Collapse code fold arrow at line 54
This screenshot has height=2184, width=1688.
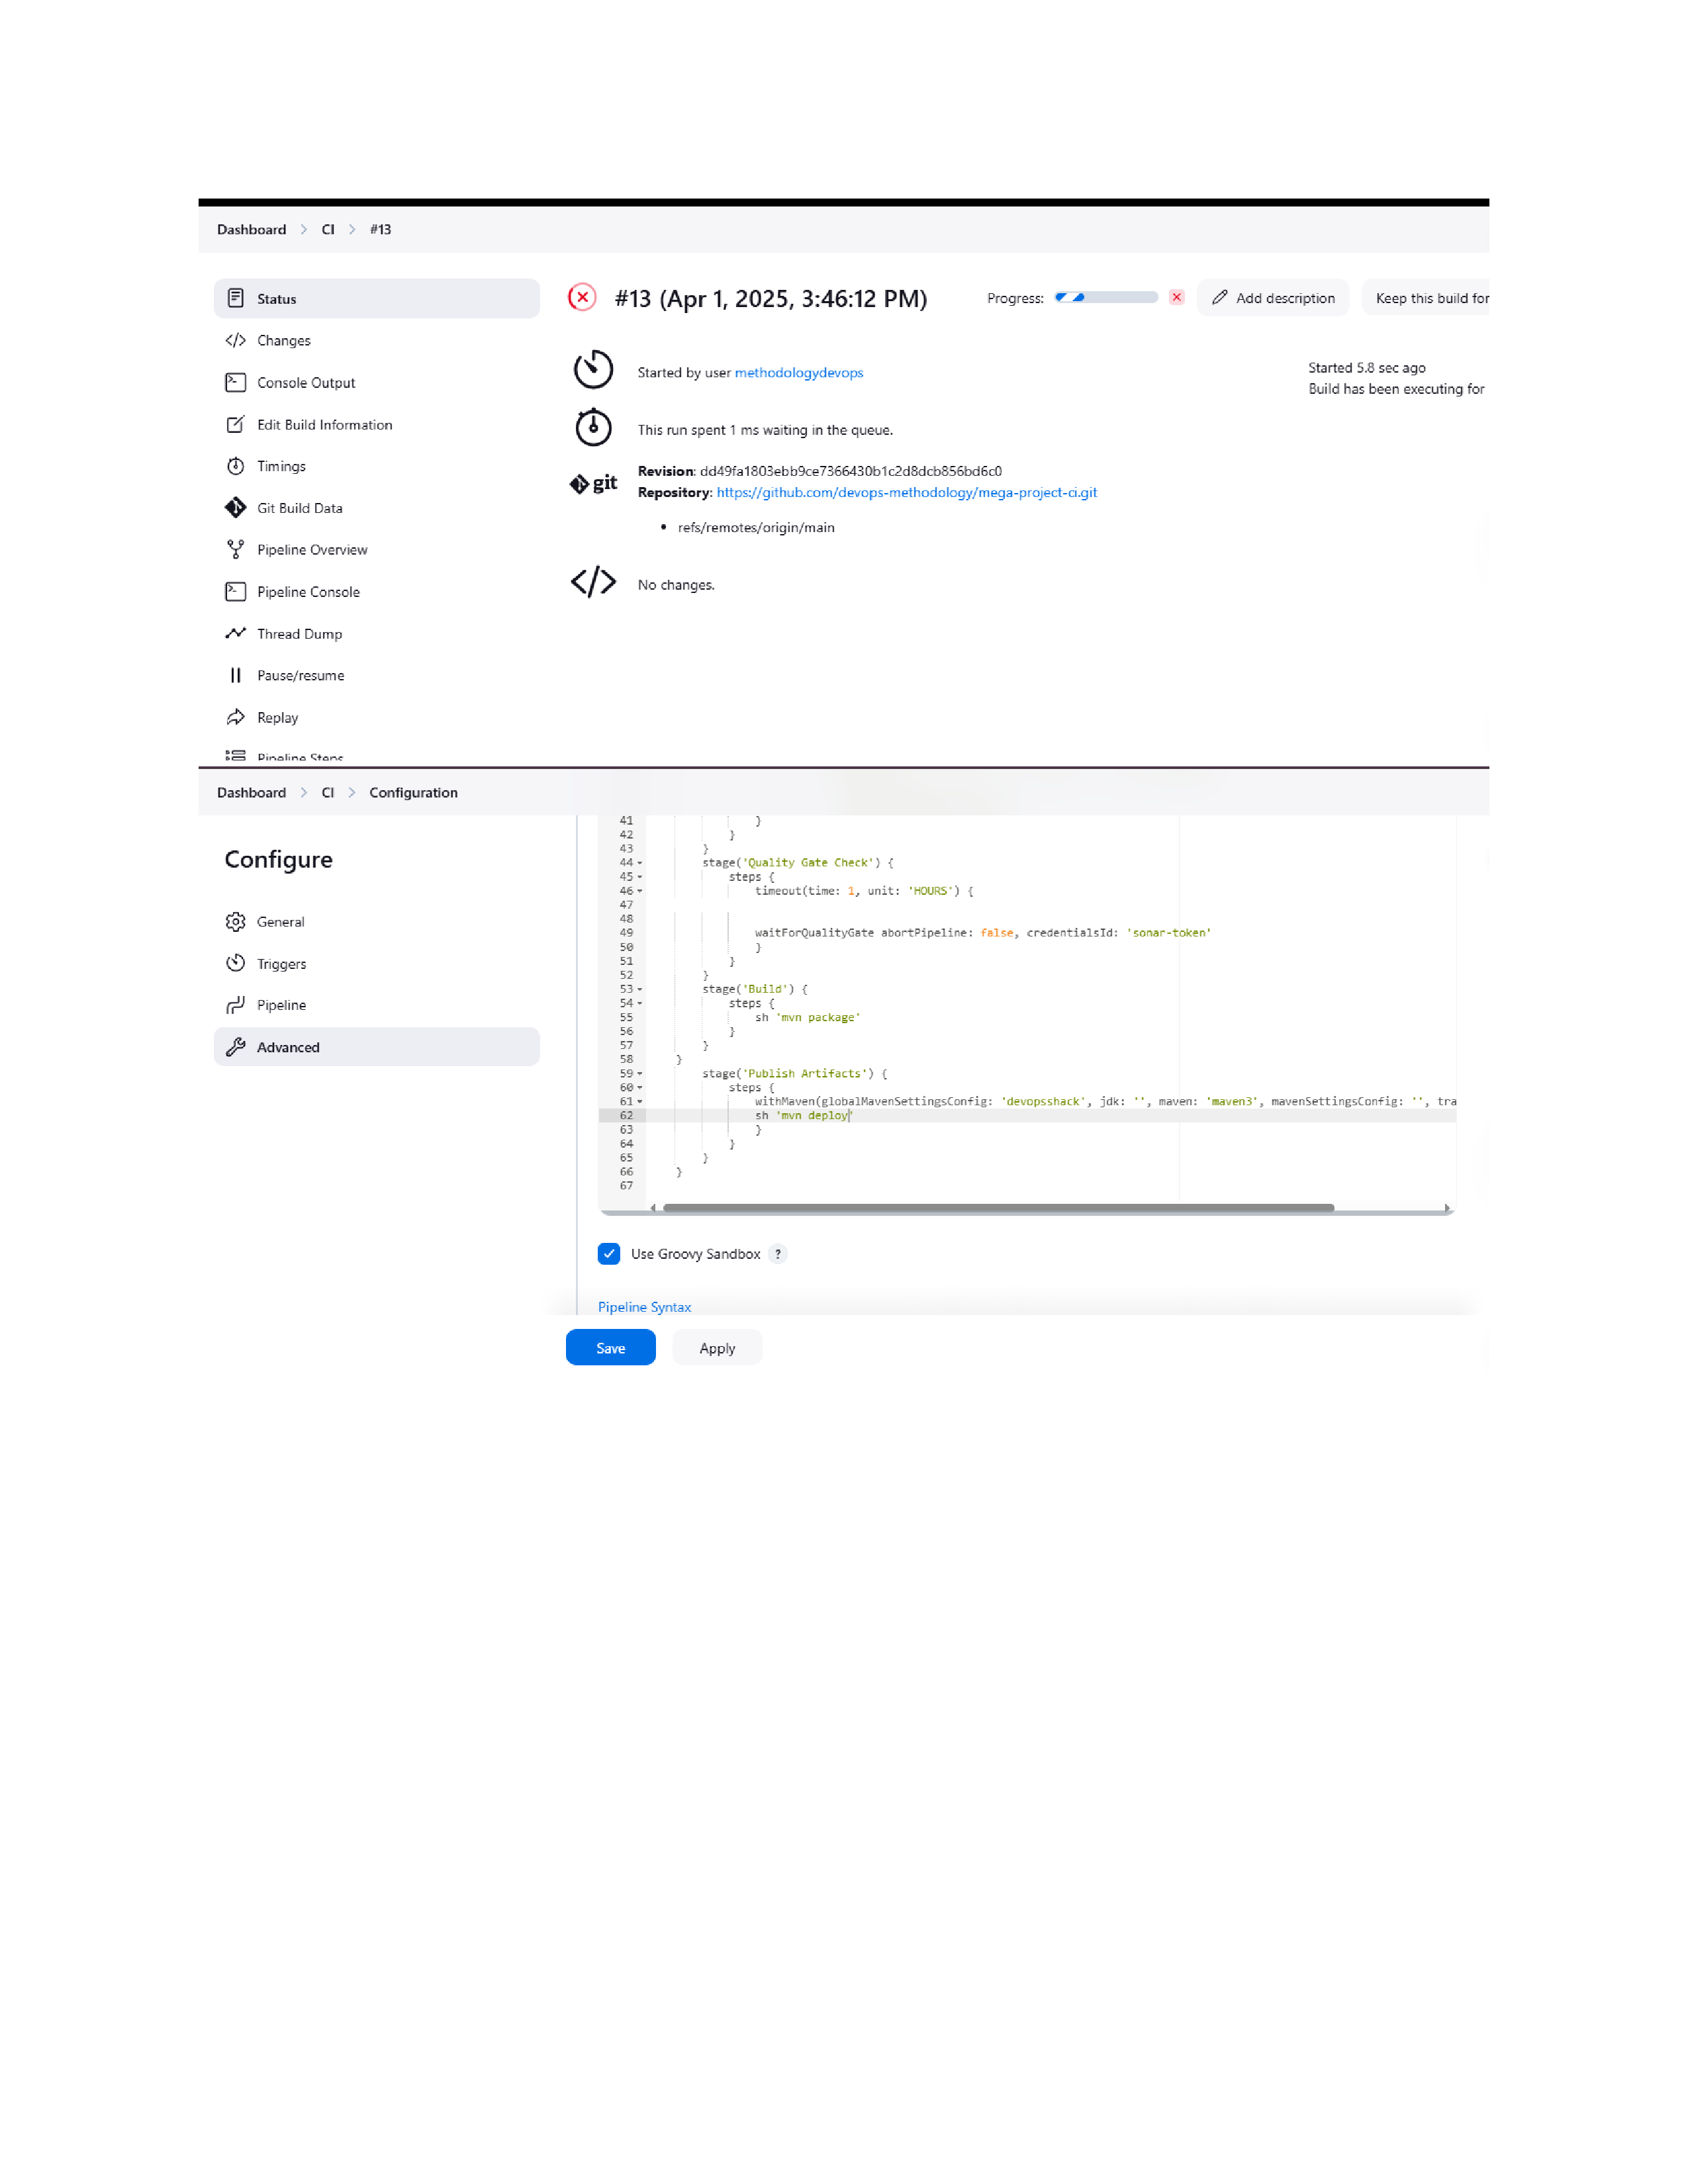pos(640,1004)
